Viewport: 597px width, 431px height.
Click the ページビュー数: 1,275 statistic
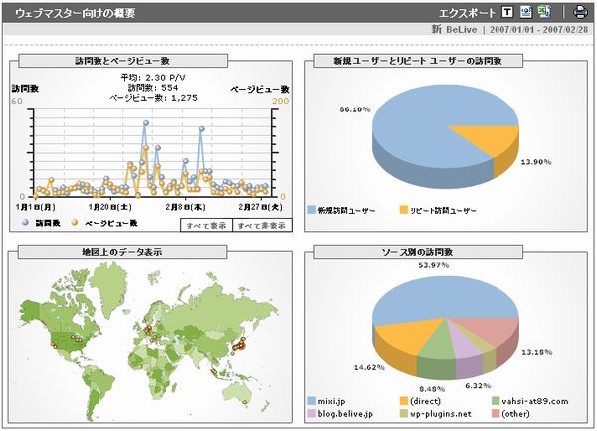(153, 98)
